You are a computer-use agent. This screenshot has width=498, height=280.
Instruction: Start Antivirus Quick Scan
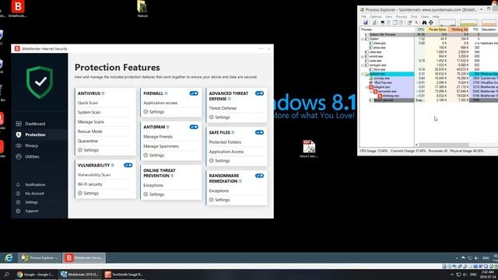(x=88, y=103)
